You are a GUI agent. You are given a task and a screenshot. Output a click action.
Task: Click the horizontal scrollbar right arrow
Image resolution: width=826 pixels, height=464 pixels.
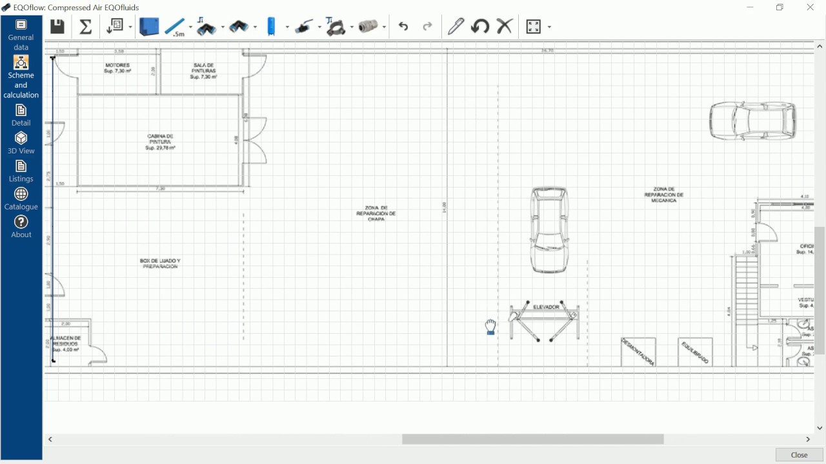pos(808,439)
